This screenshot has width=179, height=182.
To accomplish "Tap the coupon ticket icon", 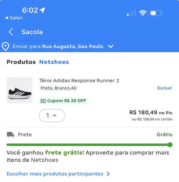I will click(x=43, y=101).
